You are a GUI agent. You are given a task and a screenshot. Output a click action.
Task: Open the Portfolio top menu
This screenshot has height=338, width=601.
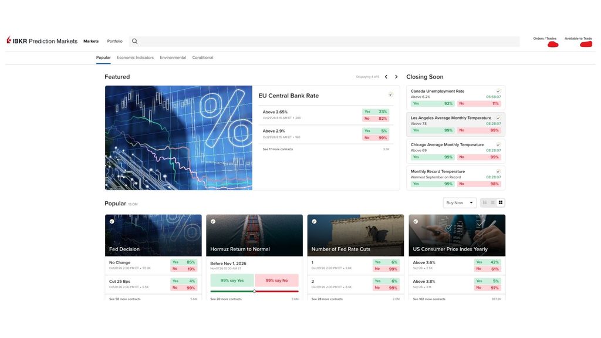tap(114, 41)
